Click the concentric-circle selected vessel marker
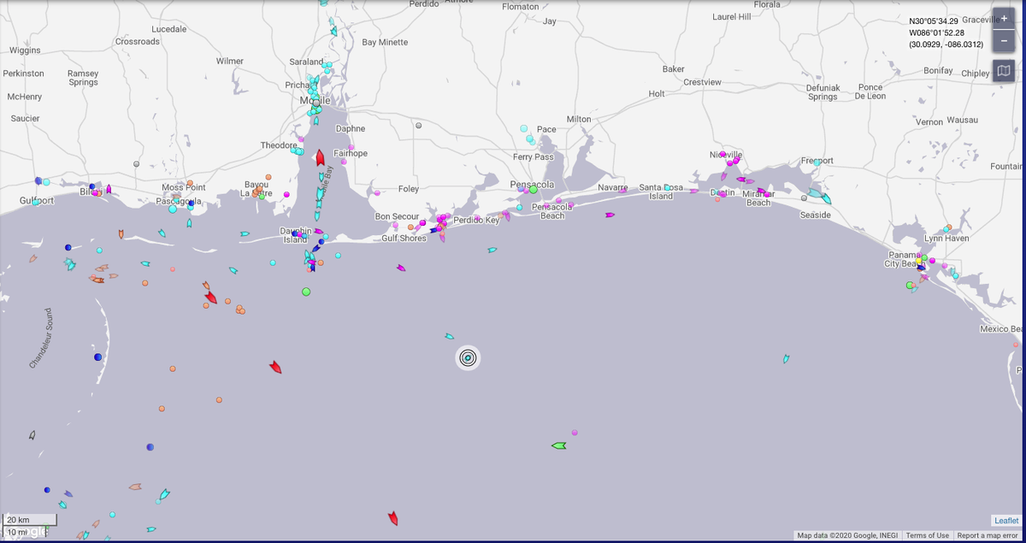The height and width of the screenshot is (543, 1026). click(468, 357)
